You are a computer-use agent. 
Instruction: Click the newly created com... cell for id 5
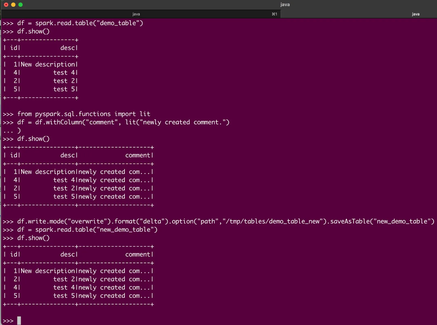coord(115,196)
